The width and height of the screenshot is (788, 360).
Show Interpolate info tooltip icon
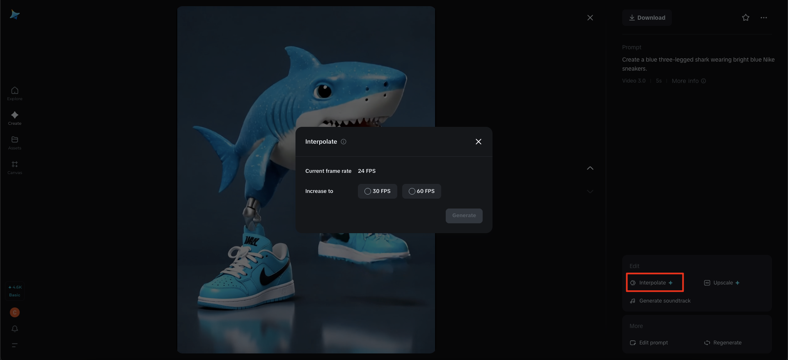tap(344, 142)
